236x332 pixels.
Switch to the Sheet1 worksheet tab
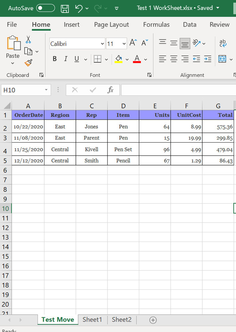[92, 320]
